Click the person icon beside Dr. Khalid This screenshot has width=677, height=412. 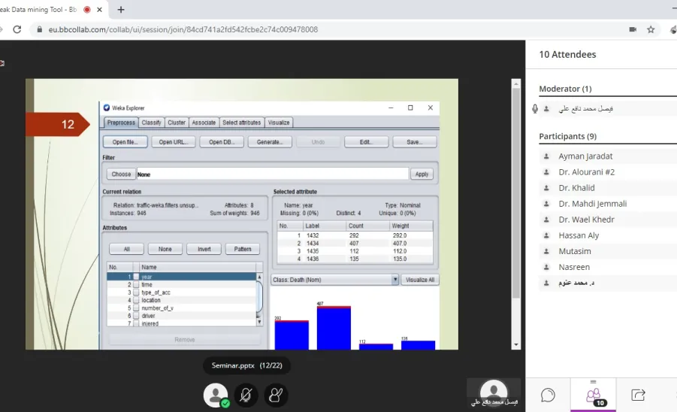point(546,188)
